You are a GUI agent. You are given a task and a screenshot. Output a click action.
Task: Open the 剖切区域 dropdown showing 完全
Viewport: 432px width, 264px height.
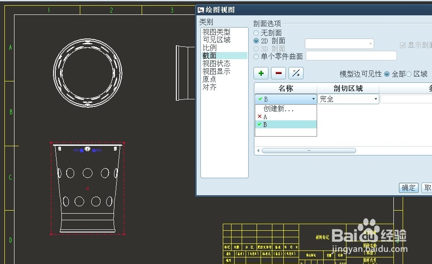375,99
